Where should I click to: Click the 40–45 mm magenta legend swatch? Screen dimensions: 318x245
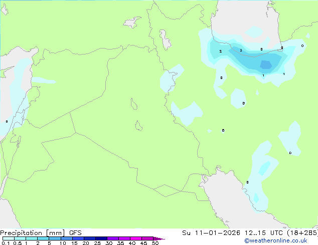point(136,238)
